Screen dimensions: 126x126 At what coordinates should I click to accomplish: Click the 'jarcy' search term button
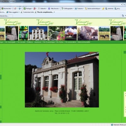click(x=117, y=9)
